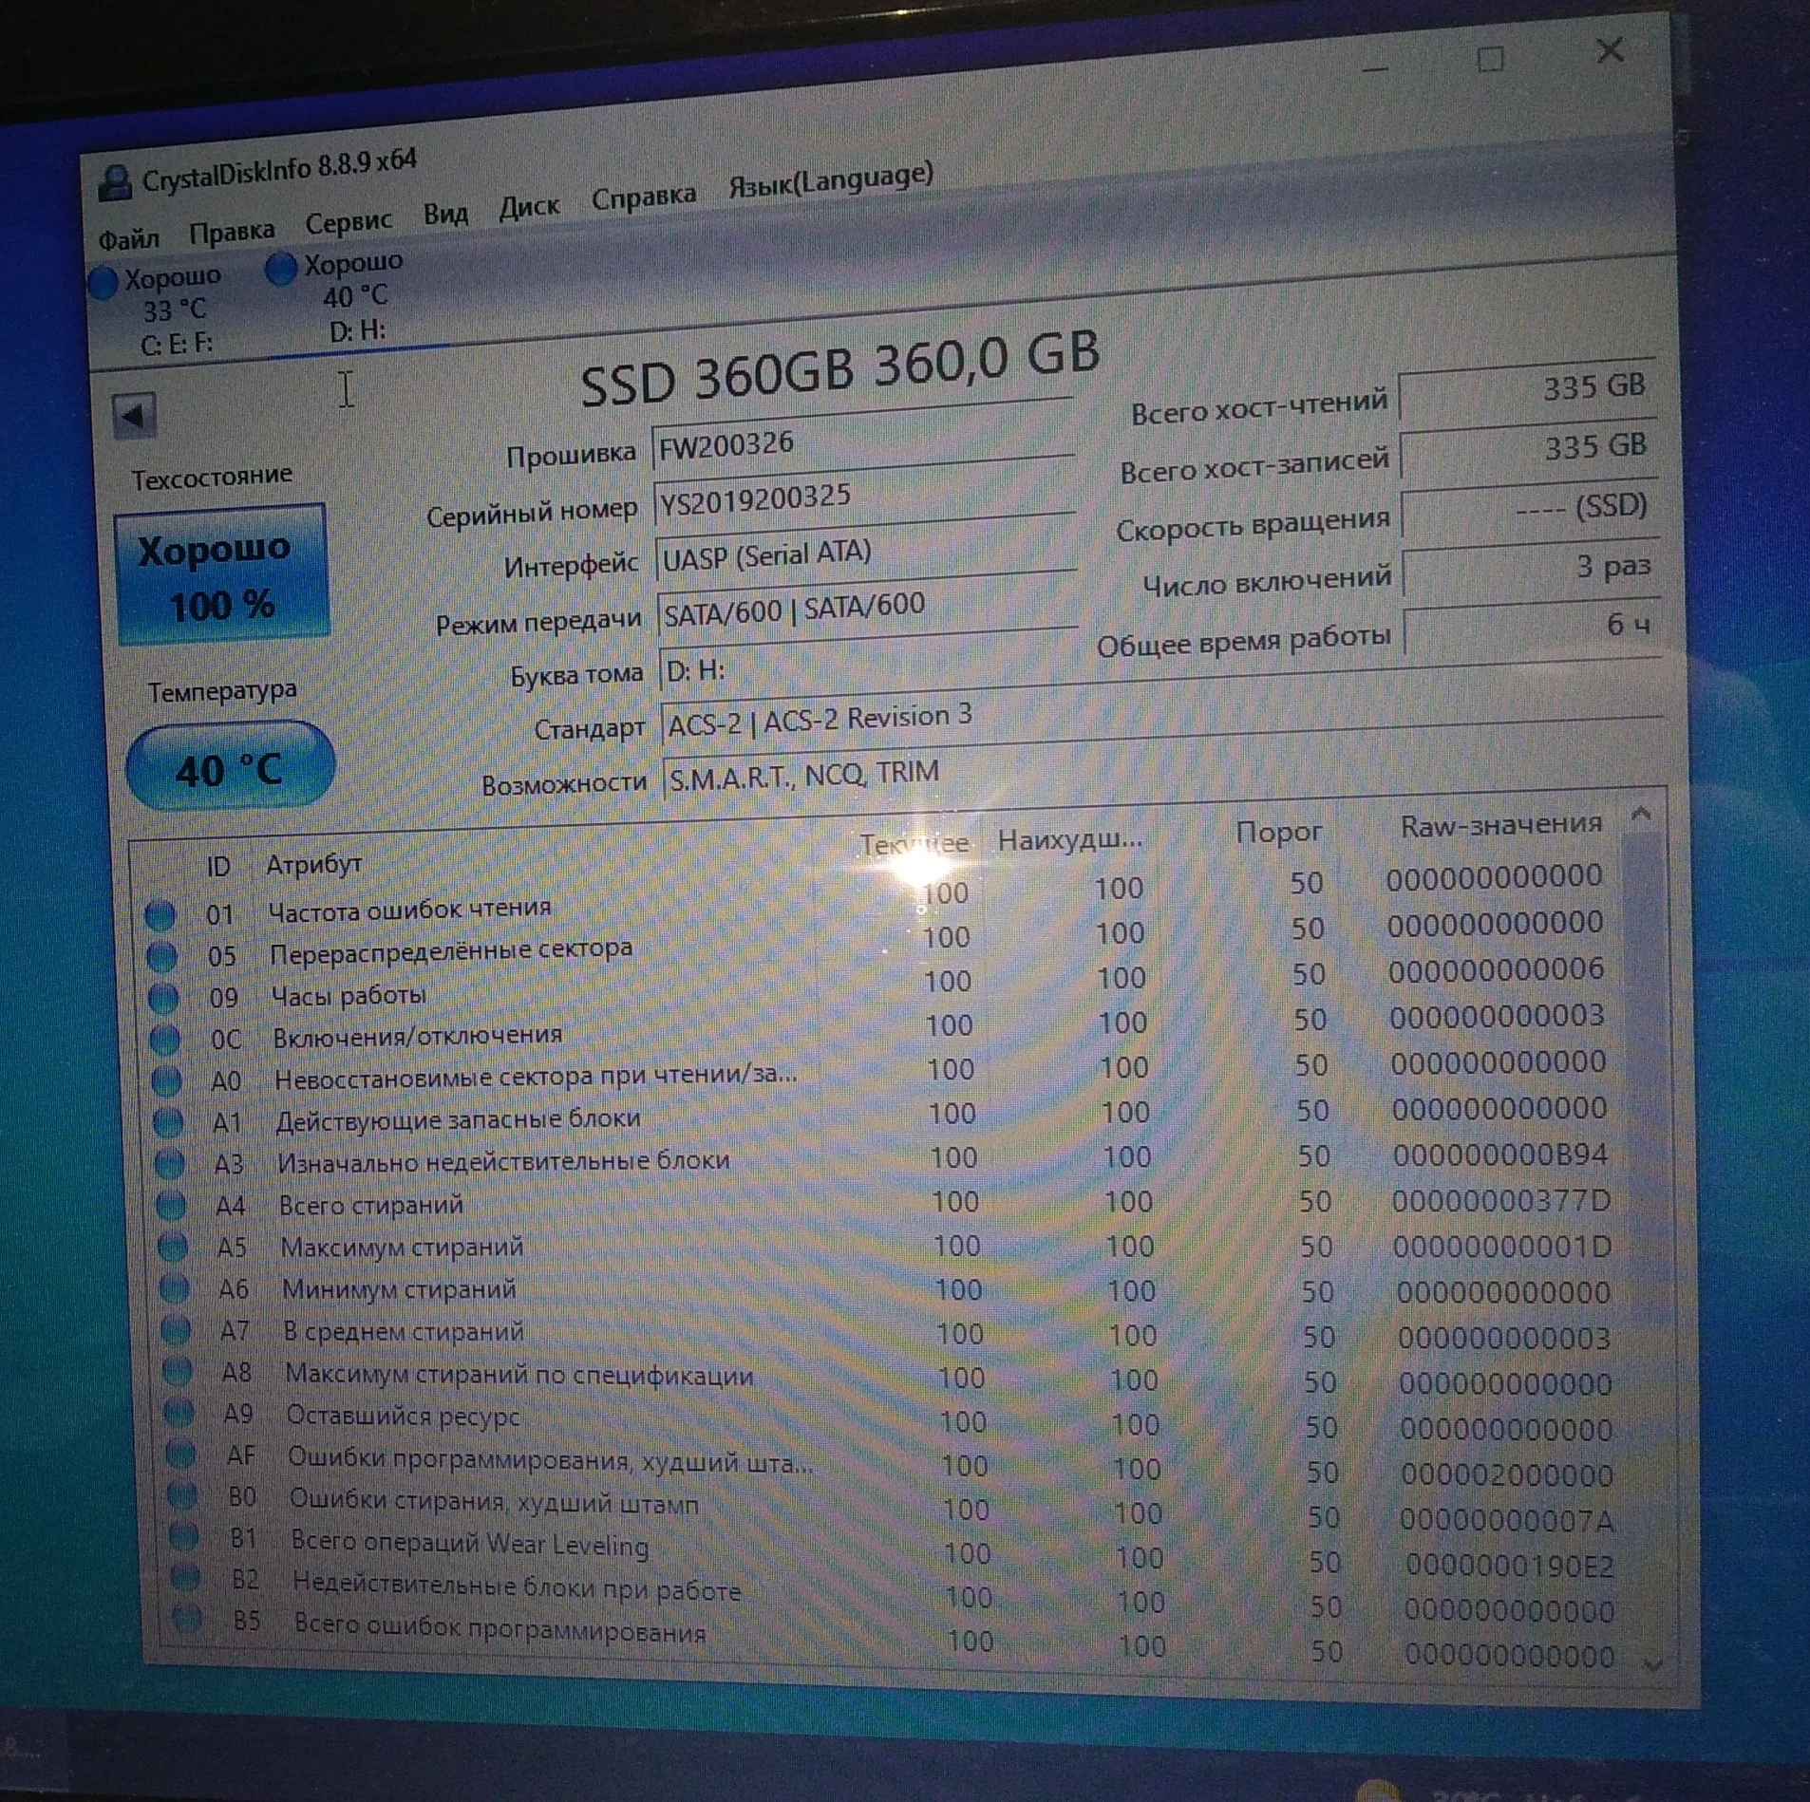Screen dimensions: 1810x1802
Task: Click the previous disk arrow button
Action: [134, 415]
